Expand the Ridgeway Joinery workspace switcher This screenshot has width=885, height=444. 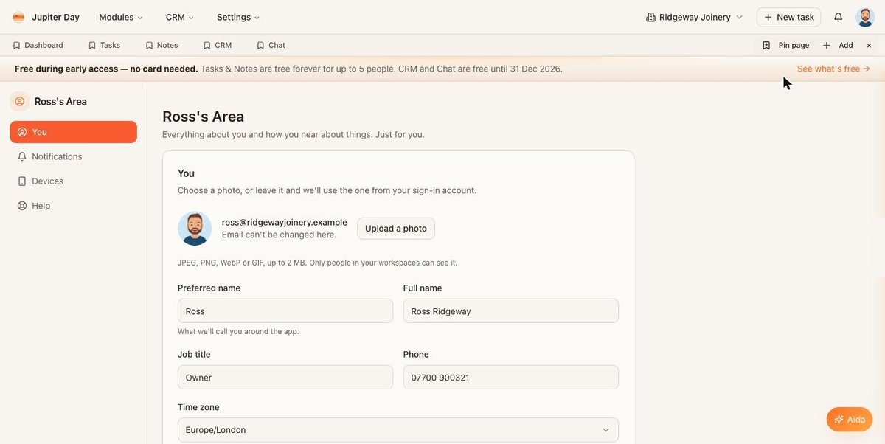(x=694, y=17)
